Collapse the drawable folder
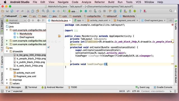Screen dimensions: 179x101 pos(7,51)
